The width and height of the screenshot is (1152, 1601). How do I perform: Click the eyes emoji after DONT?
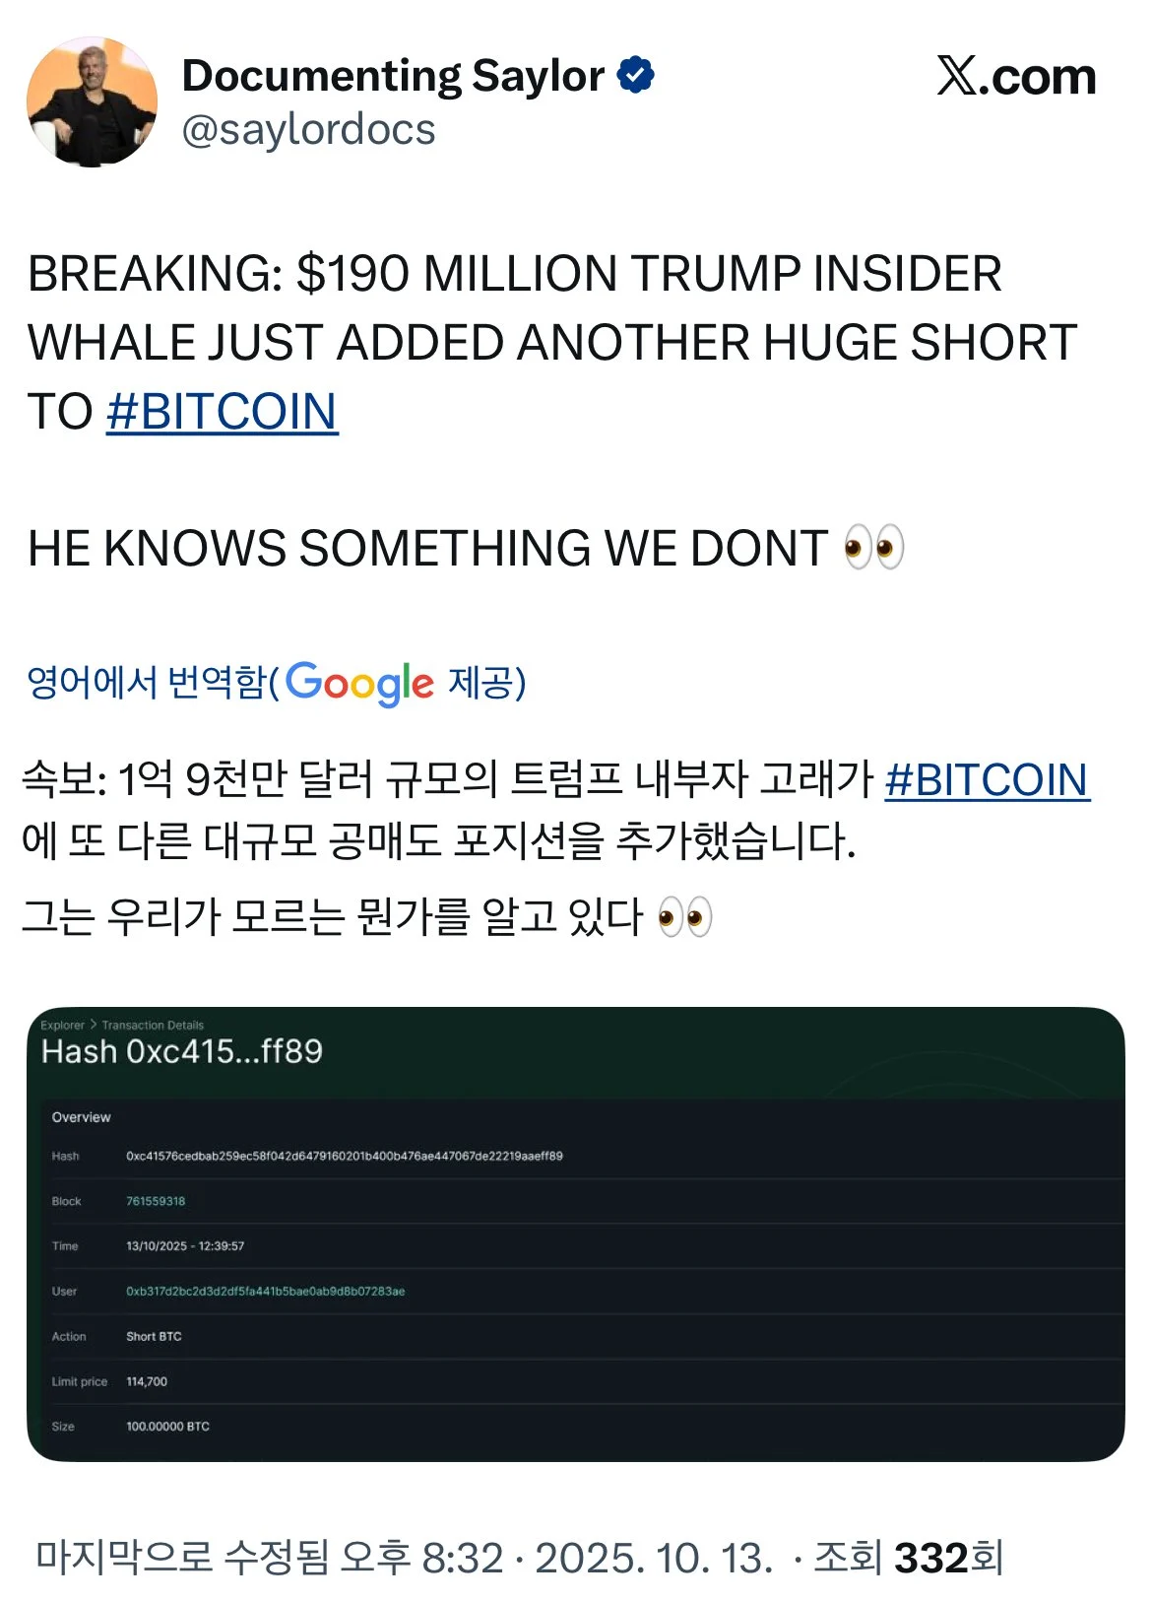(x=874, y=548)
